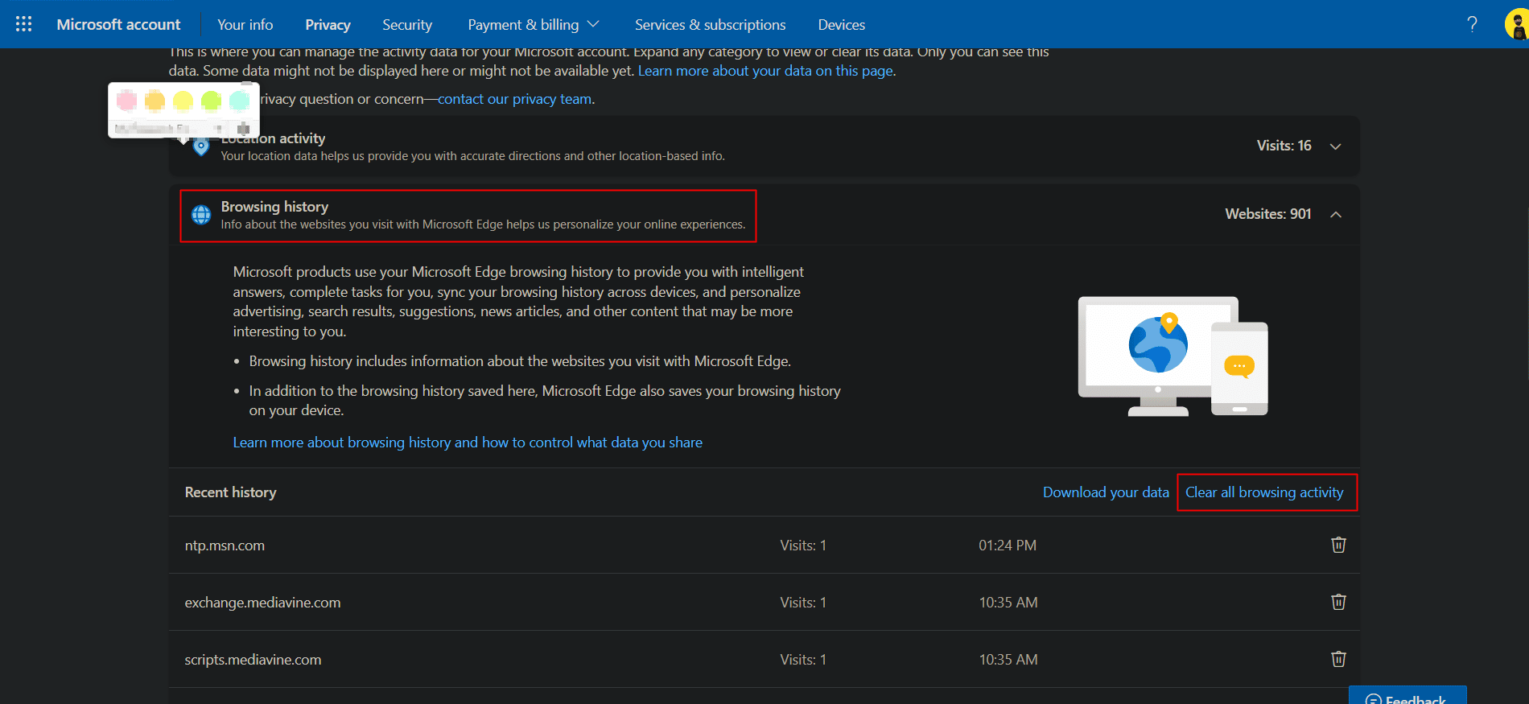This screenshot has width=1529, height=704.
Task: Pick the green highlighter color swatch
Action: tap(212, 101)
